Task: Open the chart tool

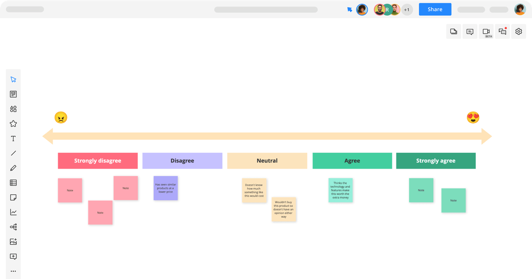Action: coord(13,212)
